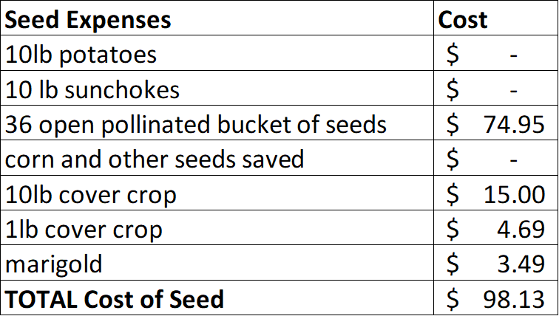Click the TOTAL Cost of Seed label
This screenshot has height=316, width=559.
(x=115, y=299)
